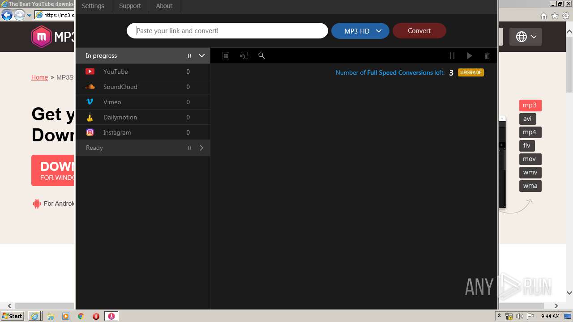Select the YouTube source row
The image size is (573, 322).
pyautogui.click(x=143, y=72)
